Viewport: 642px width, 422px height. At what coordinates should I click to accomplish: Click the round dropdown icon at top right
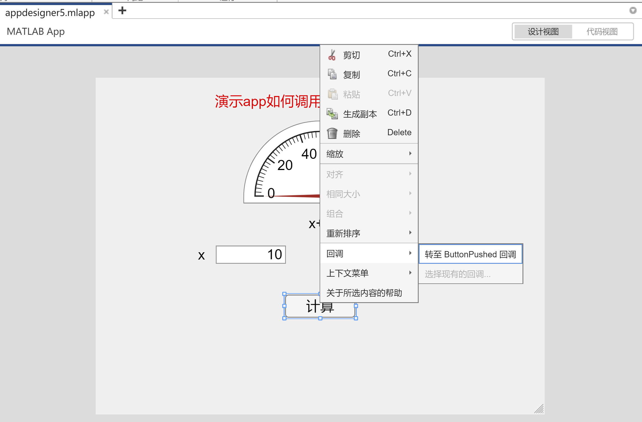(x=633, y=10)
